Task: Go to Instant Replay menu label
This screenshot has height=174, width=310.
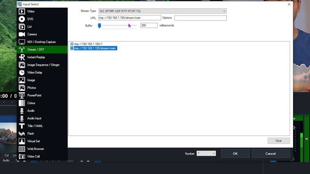Action: [x=36, y=57]
